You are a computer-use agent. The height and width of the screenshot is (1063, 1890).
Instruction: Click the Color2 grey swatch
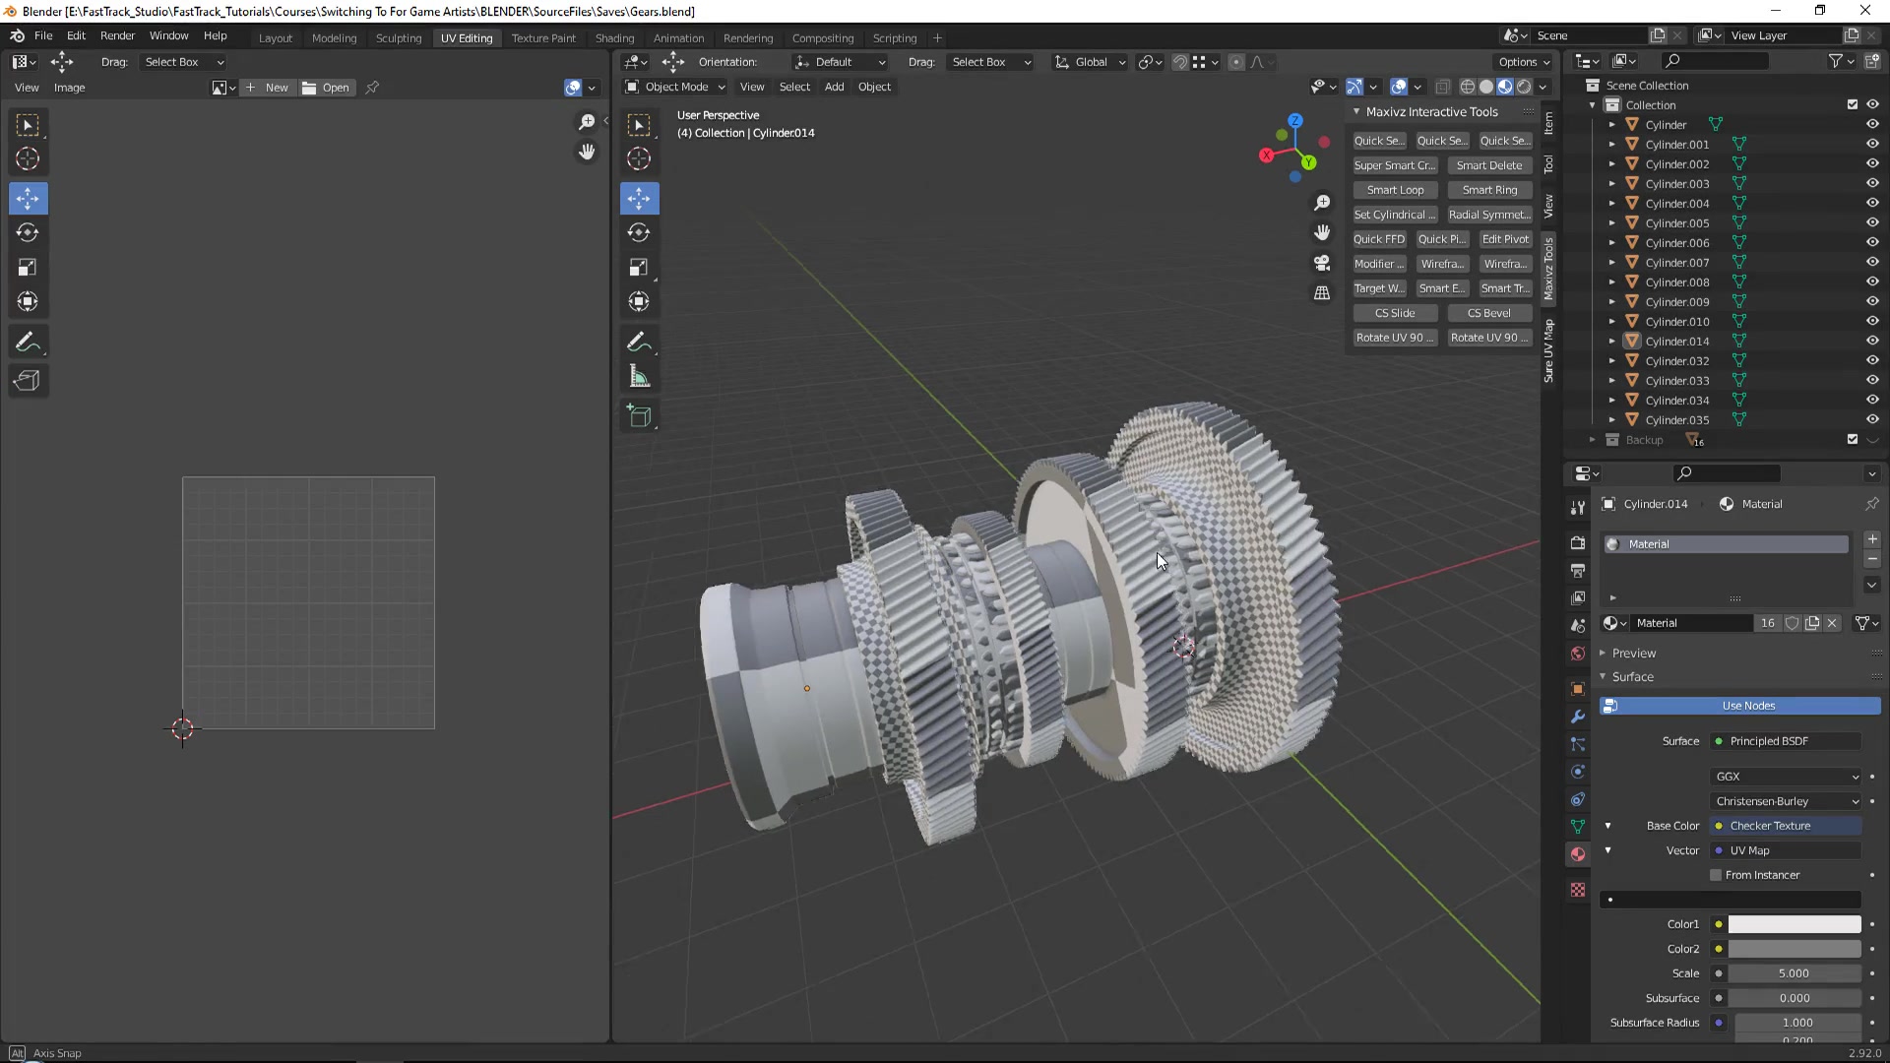coord(1795,949)
